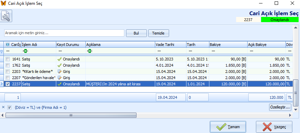The width and height of the screenshot is (300, 133).
Task: Click the 1.850,00 [B] balance cell
Action: tap(228, 65)
